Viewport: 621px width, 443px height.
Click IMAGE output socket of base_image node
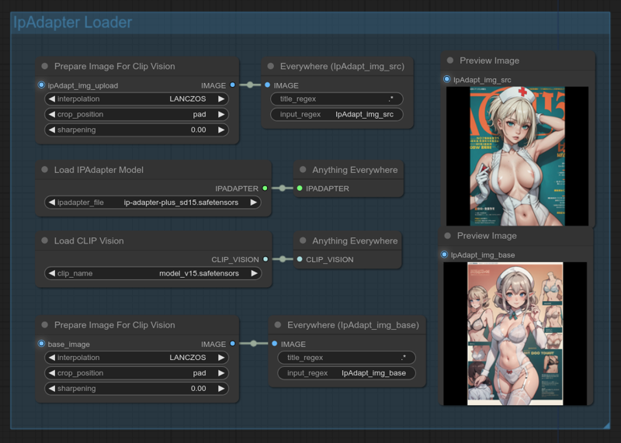pos(232,343)
